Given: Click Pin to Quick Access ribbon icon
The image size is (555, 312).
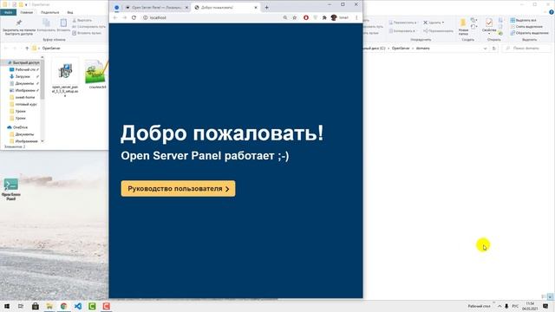Looking at the screenshot, I should point(19,27).
